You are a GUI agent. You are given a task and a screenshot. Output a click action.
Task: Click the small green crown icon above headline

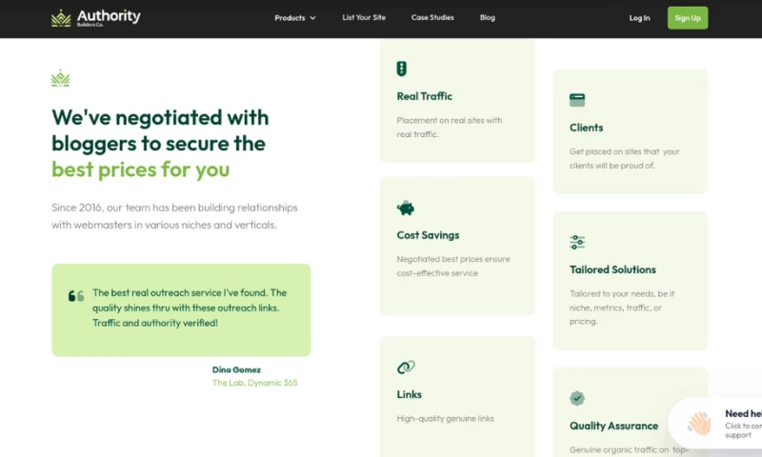(x=60, y=78)
